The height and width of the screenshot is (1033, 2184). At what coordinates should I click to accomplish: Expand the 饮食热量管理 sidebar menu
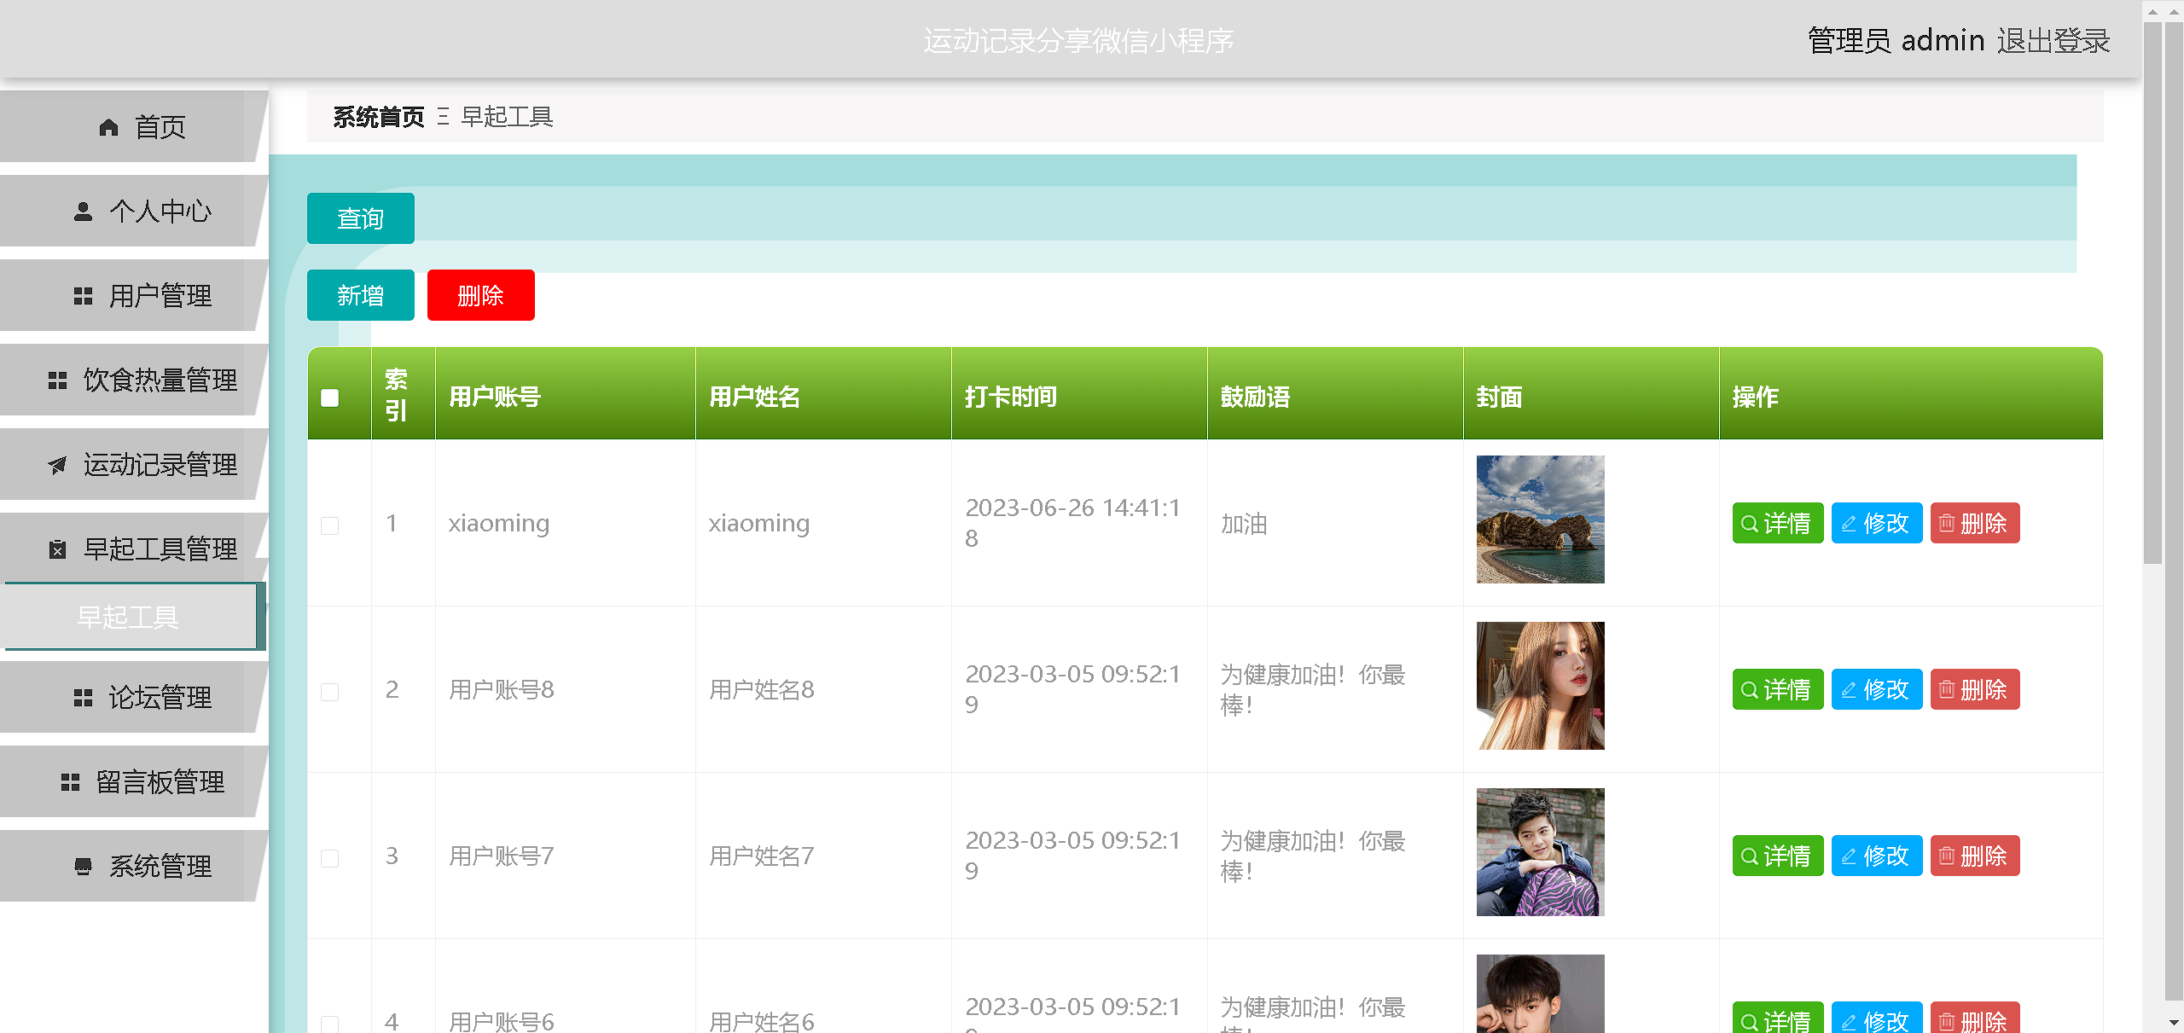[159, 380]
